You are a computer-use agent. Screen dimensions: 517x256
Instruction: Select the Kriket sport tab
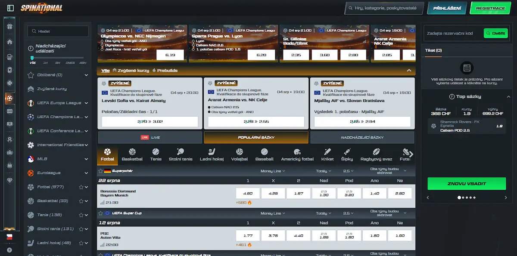click(327, 155)
